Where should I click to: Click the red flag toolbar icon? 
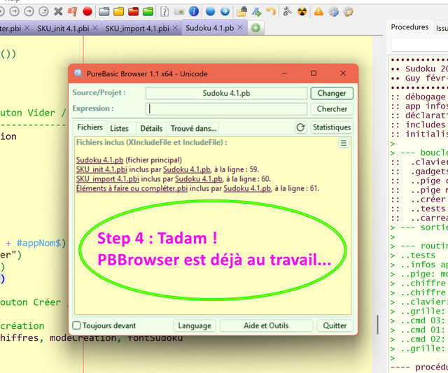(73, 11)
